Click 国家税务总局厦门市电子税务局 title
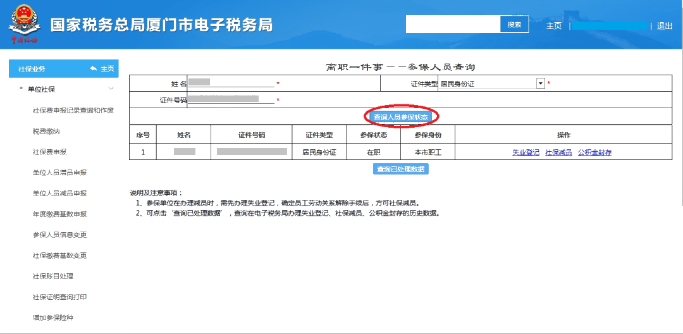The height and width of the screenshot is (334, 683). (x=162, y=25)
